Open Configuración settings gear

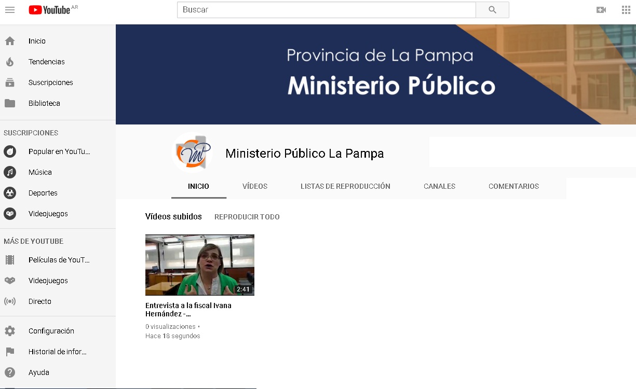click(10, 331)
